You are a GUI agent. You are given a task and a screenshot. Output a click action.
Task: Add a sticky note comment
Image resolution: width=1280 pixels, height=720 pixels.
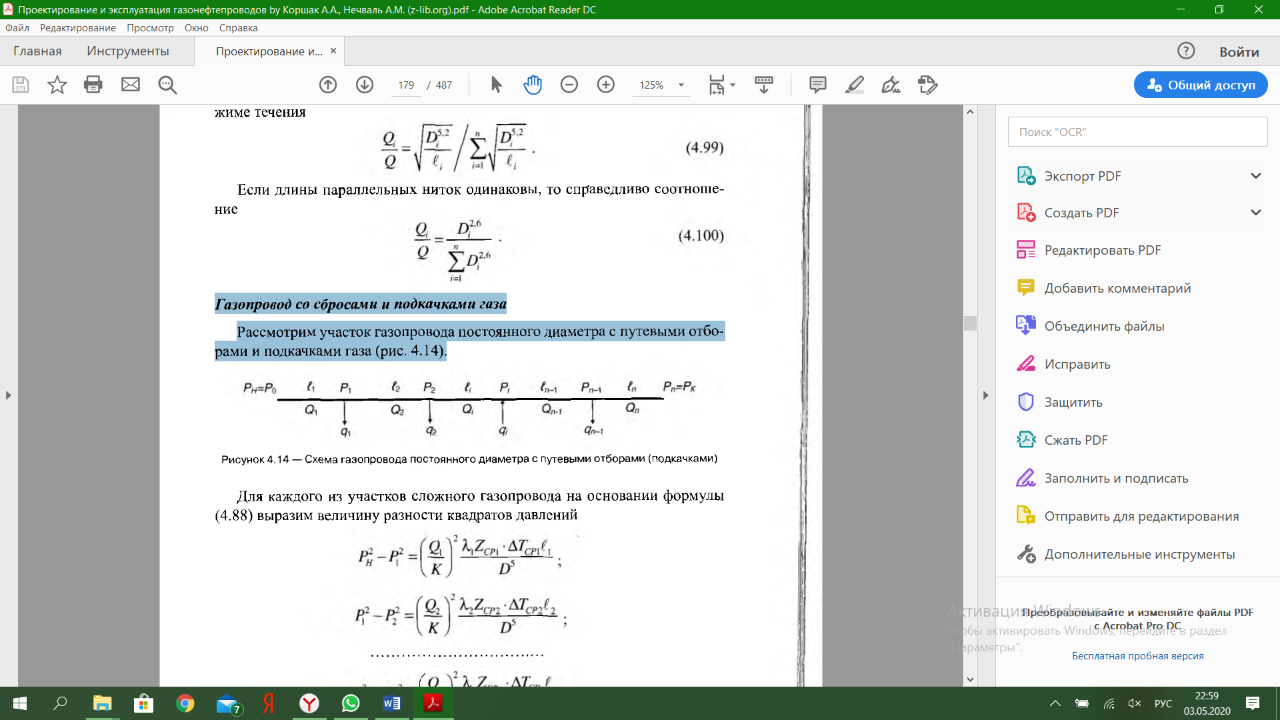pyautogui.click(x=818, y=85)
